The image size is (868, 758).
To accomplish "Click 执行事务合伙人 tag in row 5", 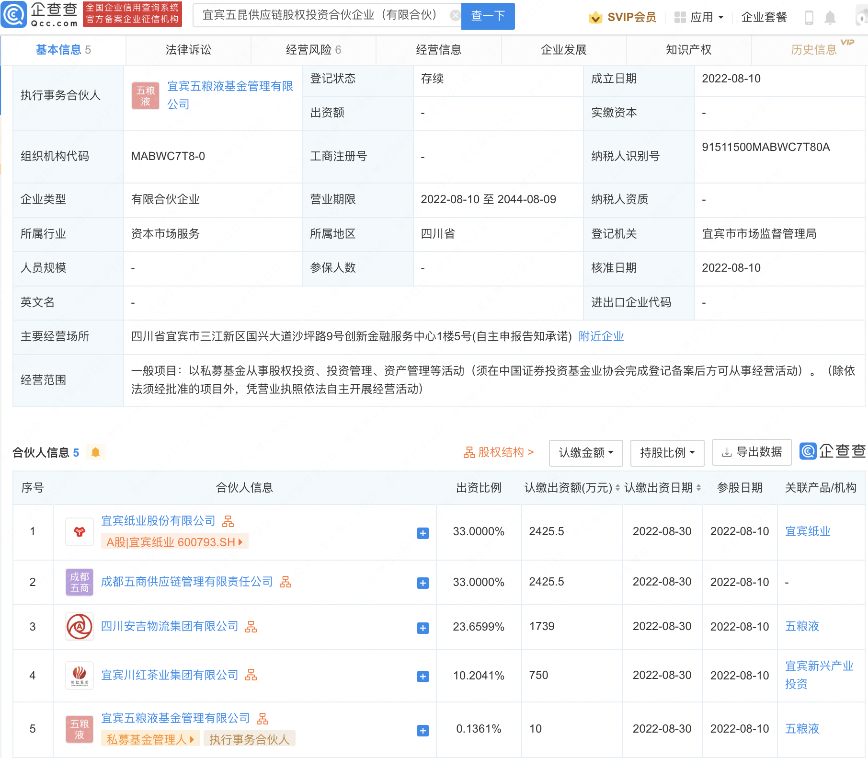I will click(249, 739).
